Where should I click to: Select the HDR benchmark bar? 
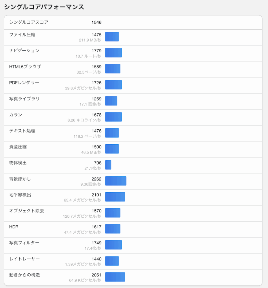112,229
